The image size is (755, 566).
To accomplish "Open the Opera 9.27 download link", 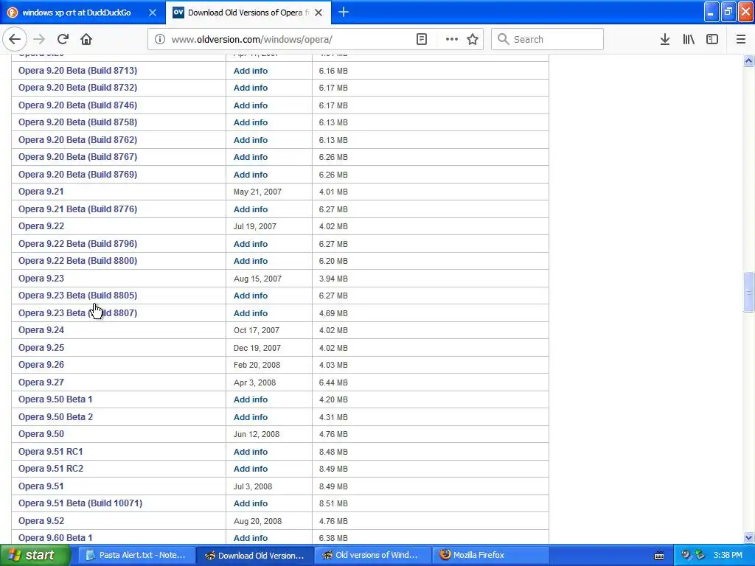I will [41, 382].
